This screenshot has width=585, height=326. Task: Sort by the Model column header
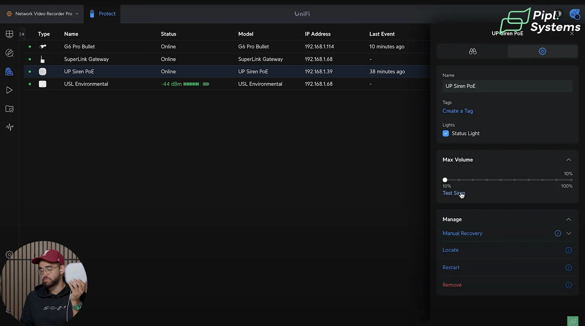[x=246, y=34]
